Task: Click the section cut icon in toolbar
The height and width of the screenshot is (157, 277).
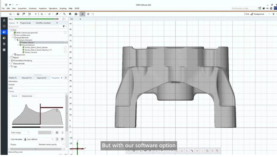Action: coord(49,14)
